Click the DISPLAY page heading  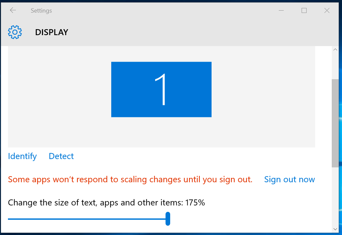pyautogui.click(x=52, y=32)
